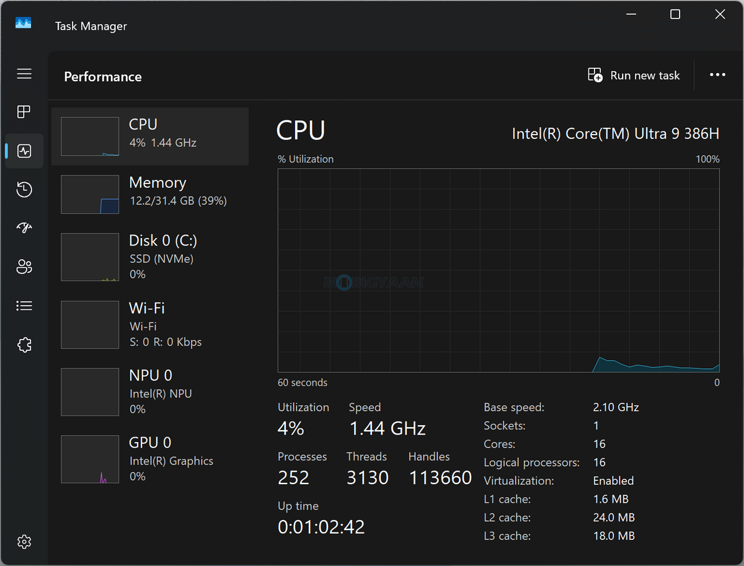Open Task Manager settings gear
Image resolution: width=744 pixels, height=566 pixels.
tap(24, 542)
